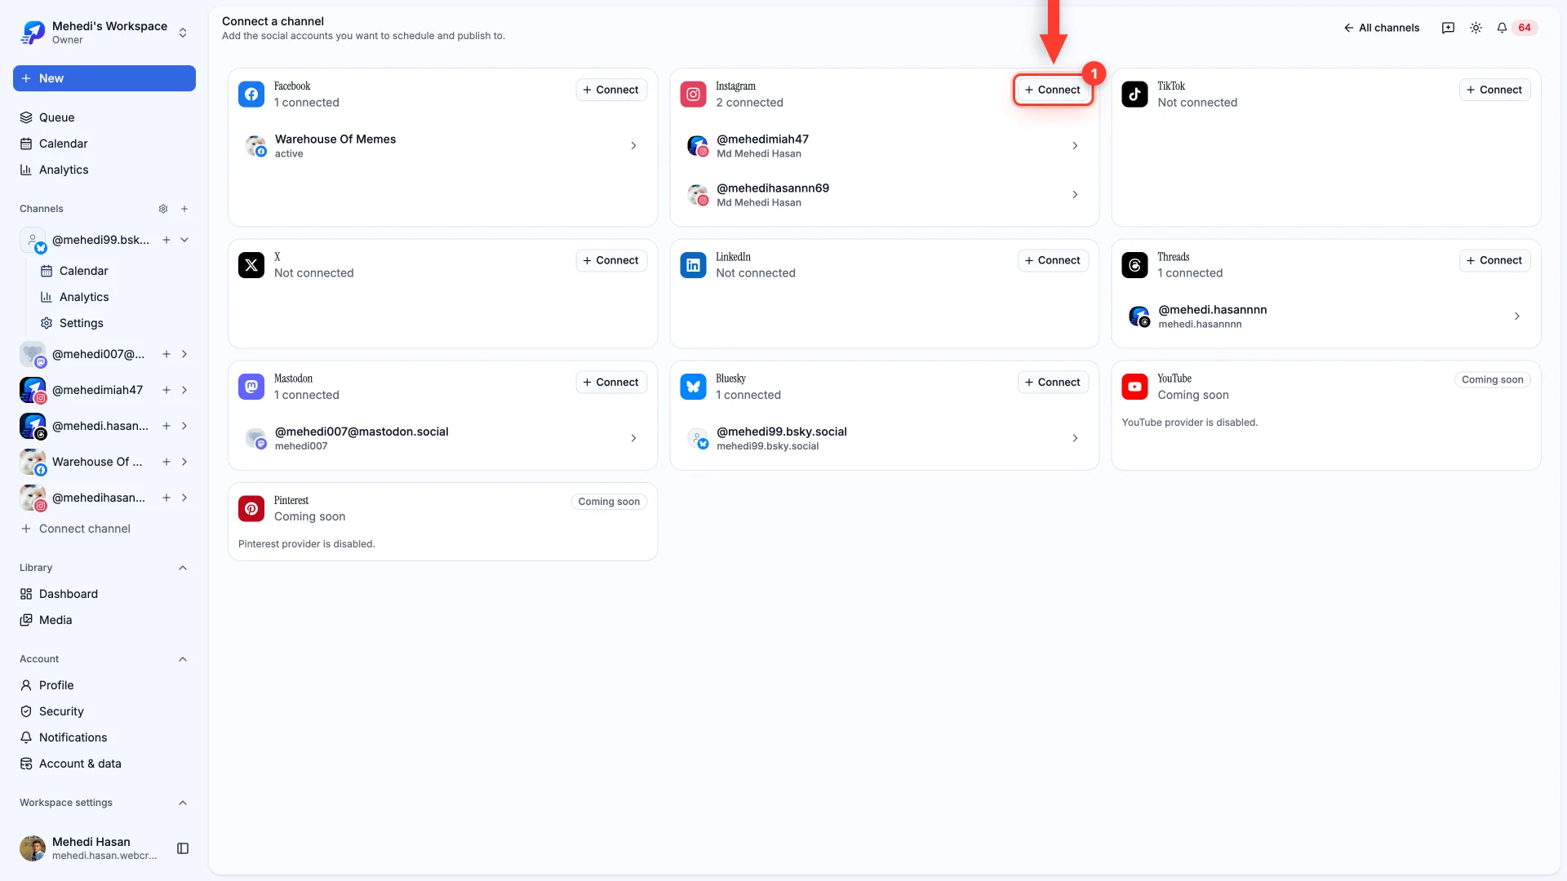The height and width of the screenshot is (881, 1567).
Task: Collapse the Workspace settings section
Action: point(183,803)
